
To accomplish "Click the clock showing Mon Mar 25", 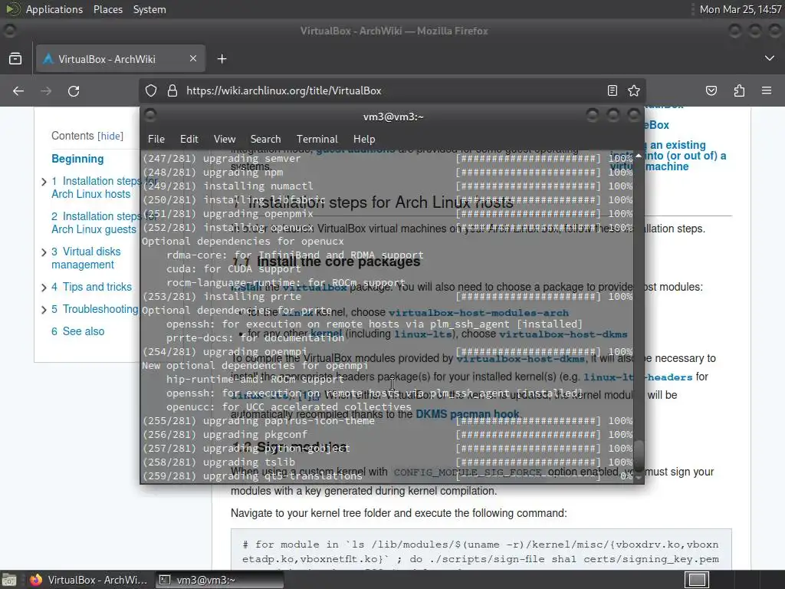I will click(741, 9).
